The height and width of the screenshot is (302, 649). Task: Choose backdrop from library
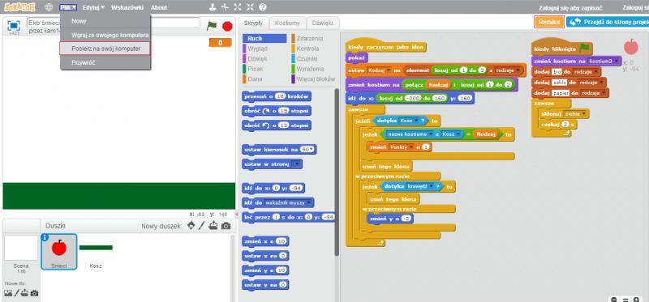8,293
